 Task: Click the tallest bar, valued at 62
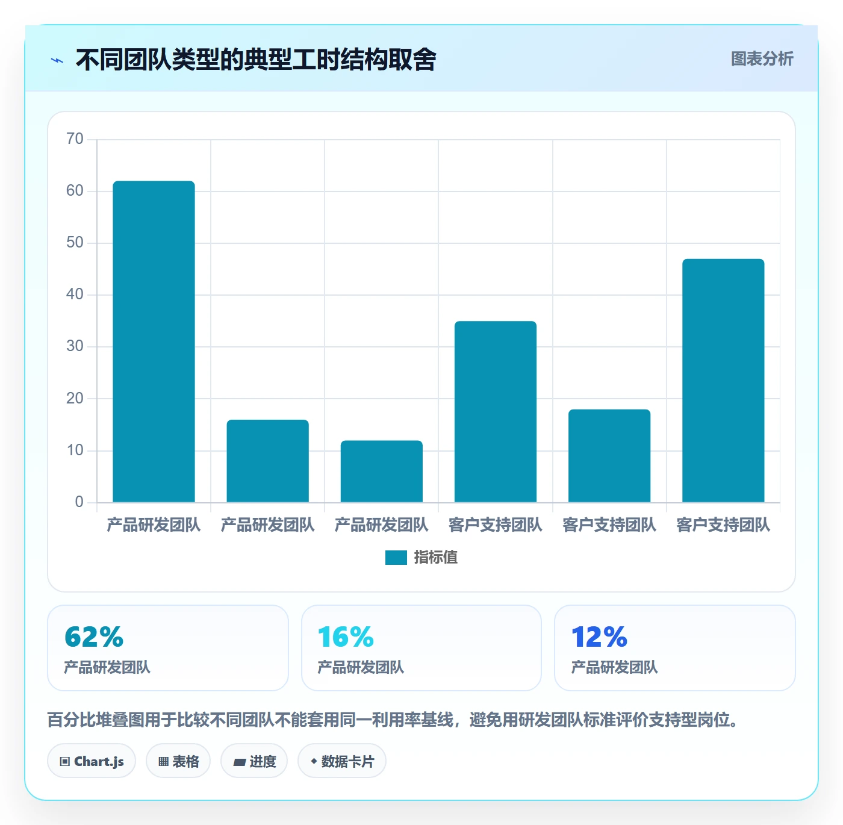[x=154, y=341]
